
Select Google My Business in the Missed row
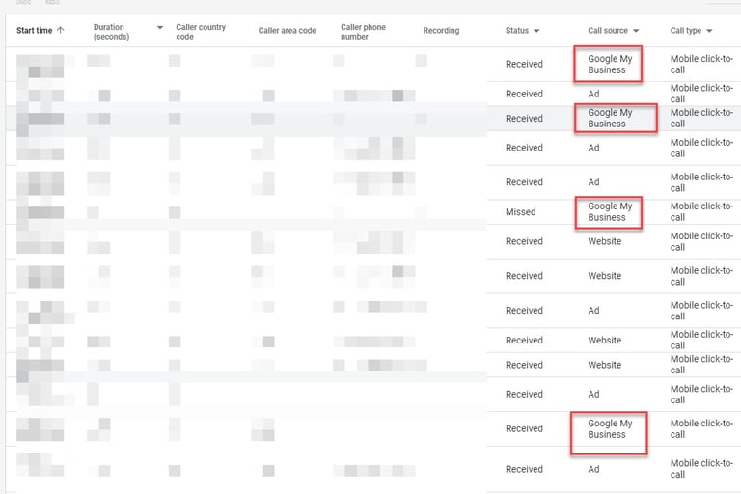tap(610, 211)
